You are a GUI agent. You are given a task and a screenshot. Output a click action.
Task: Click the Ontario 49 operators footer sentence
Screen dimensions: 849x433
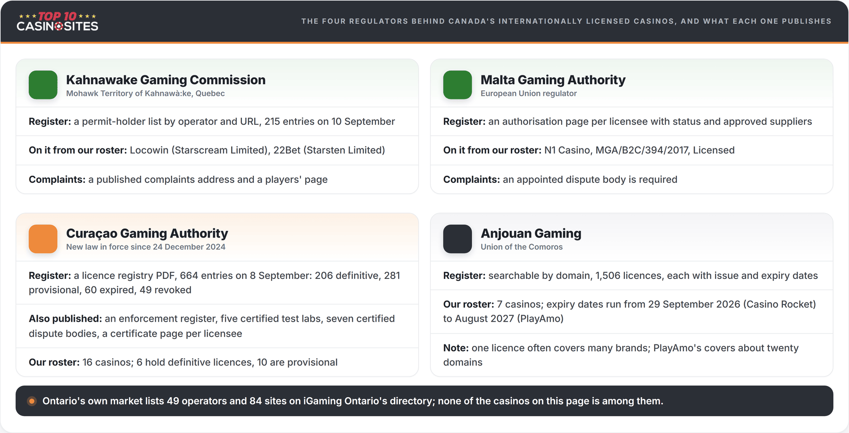[x=353, y=401]
